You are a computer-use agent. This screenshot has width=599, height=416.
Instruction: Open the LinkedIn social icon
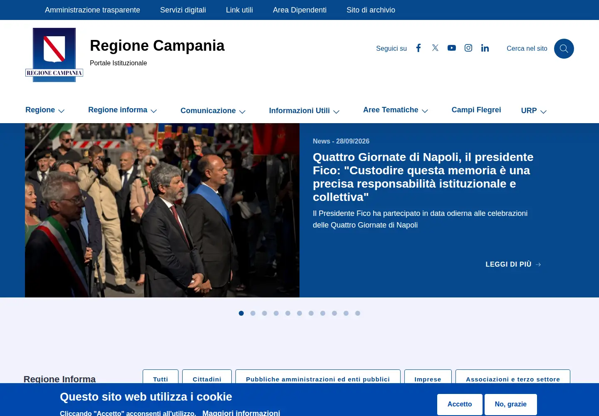[x=485, y=48]
